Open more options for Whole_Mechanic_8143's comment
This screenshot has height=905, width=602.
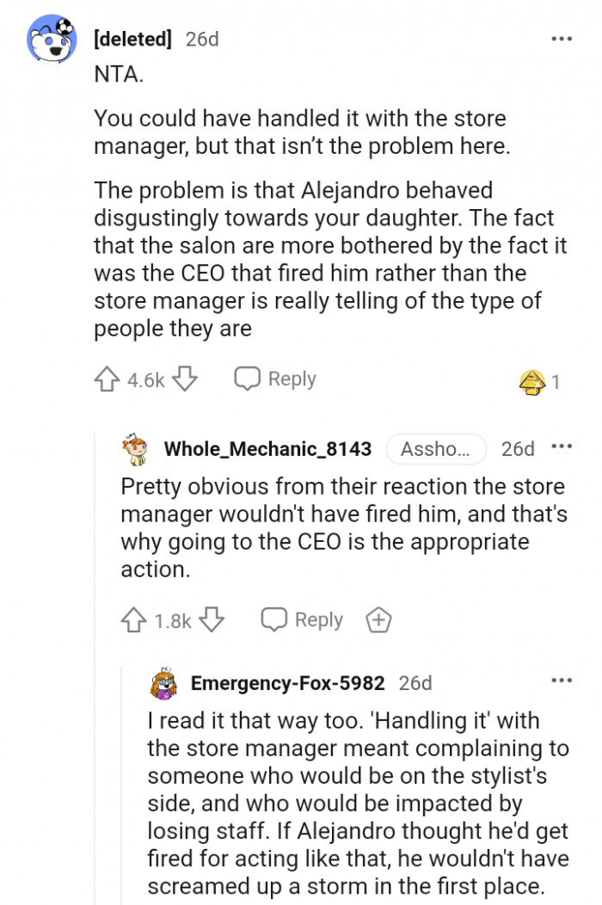pyautogui.click(x=561, y=447)
